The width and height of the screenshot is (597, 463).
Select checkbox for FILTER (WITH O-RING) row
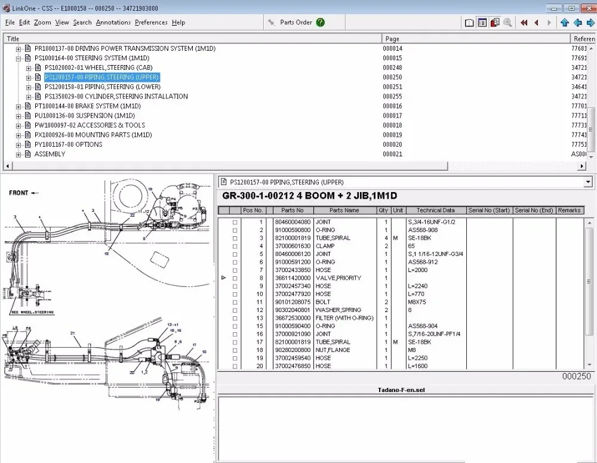pos(235,318)
